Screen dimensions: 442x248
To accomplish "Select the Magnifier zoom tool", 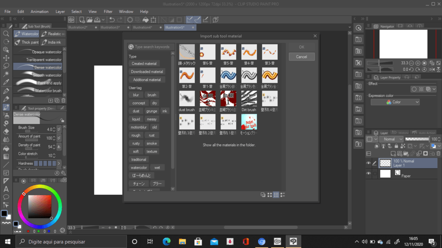I will [6, 34].
